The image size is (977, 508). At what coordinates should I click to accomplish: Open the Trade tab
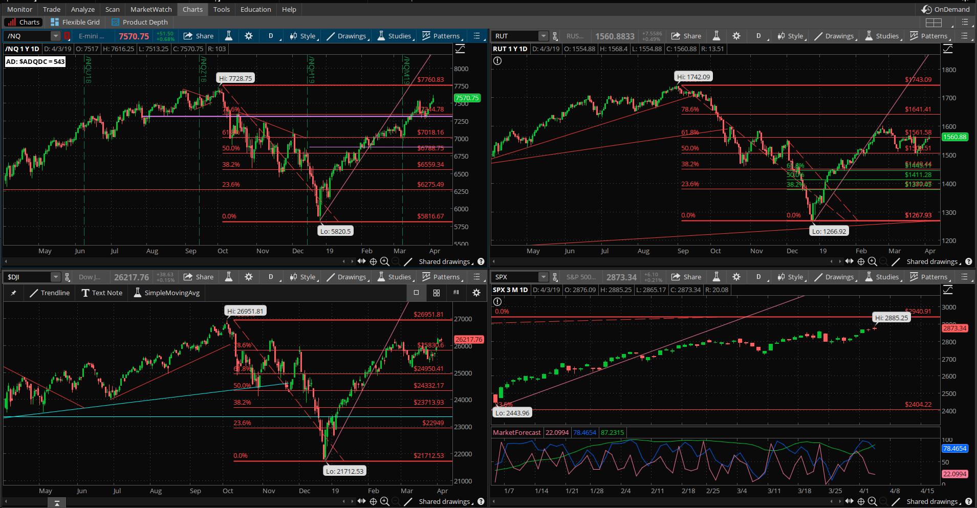(52, 9)
